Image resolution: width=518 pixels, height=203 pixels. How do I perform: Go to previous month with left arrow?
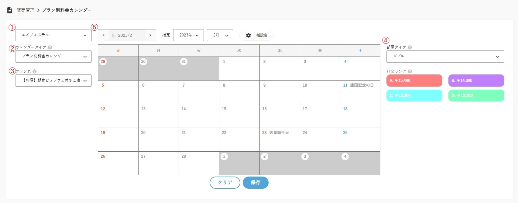point(104,35)
